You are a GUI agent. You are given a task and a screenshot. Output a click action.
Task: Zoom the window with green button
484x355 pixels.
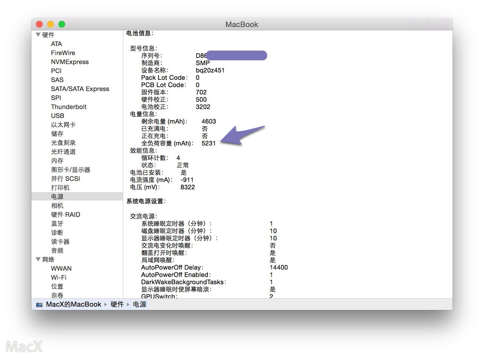point(62,24)
